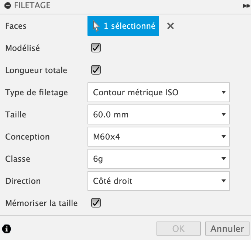The width and height of the screenshot is (251, 240).
Task: Expand the Taille dropdown showing 60.0 mm
Action: (x=159, y=114)
